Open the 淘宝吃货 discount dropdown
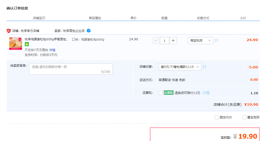264x141 pixels. coord(201,41)
